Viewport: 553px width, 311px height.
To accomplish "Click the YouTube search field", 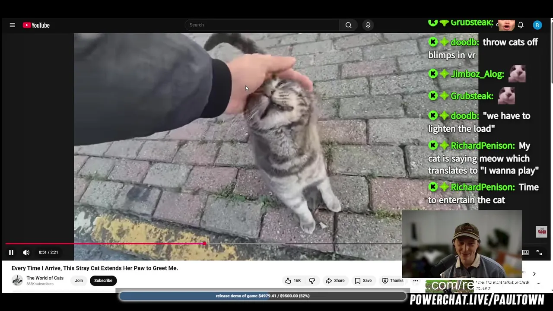I will 262,25.
